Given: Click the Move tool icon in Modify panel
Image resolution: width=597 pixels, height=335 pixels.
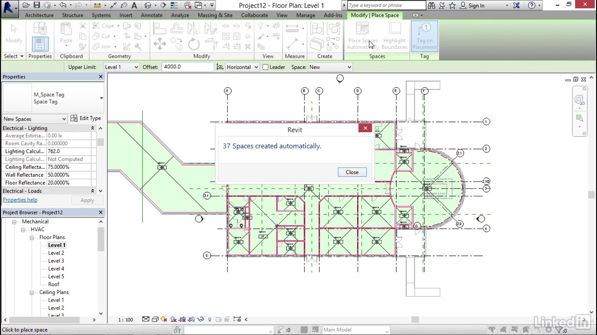Looking at the screenshot, I should click(160, 44).
